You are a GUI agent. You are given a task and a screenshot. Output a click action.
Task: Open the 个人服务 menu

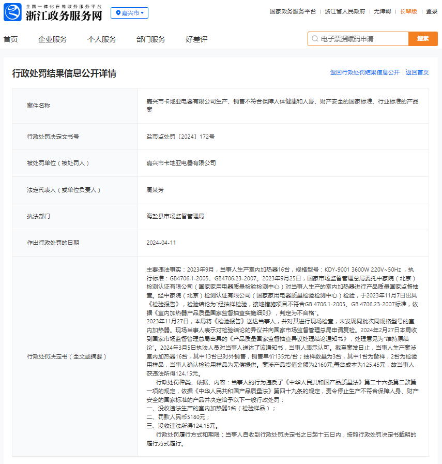102,39
